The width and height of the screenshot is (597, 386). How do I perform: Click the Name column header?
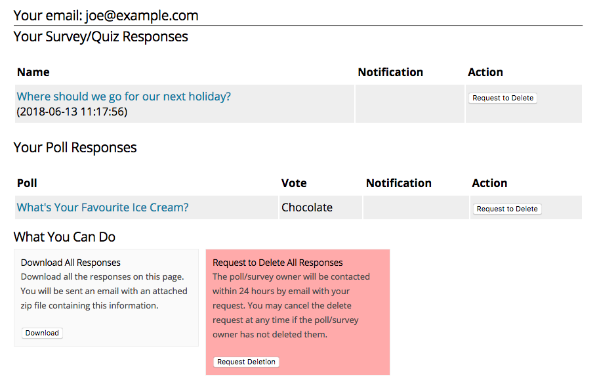tap(33, 72)
